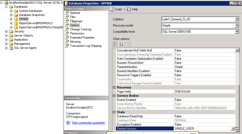Open the Recovery model dropdown
The height and width of the screenshot is (134, 242).
tap(237, 25)
